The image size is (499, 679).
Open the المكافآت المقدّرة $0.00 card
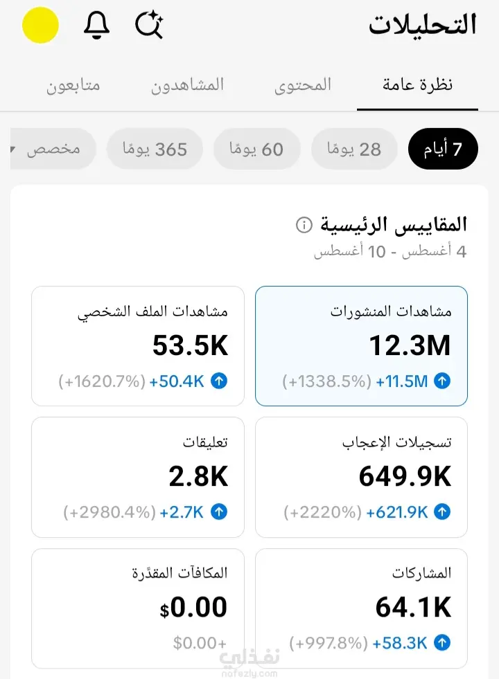[138, 608]
